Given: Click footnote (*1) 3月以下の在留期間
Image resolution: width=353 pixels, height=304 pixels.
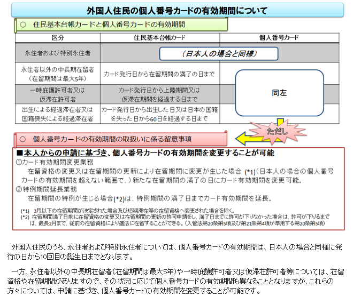Looking at the screenshot, I should tap(128, 211).
